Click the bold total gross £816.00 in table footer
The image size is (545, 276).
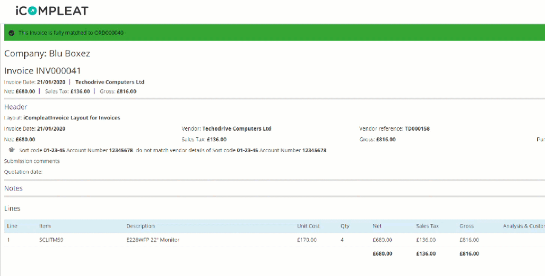point(469,253)
